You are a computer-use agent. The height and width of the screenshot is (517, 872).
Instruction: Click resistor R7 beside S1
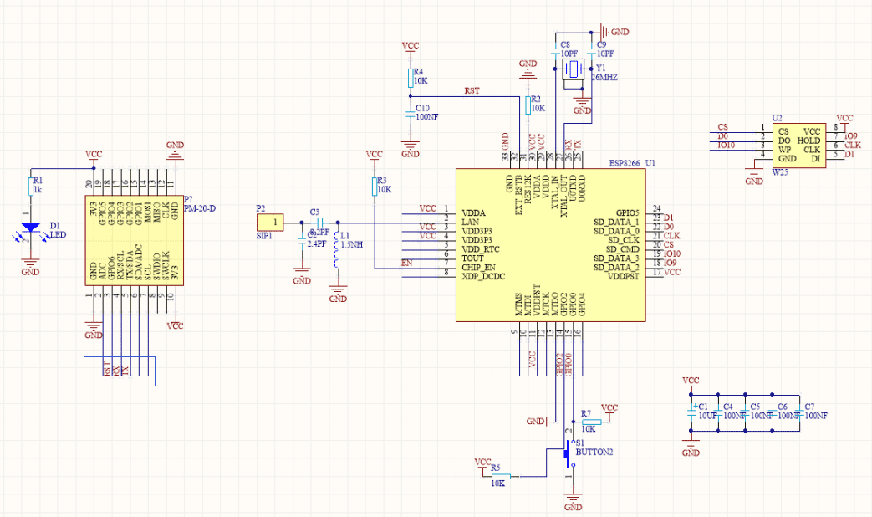(589, 422)
